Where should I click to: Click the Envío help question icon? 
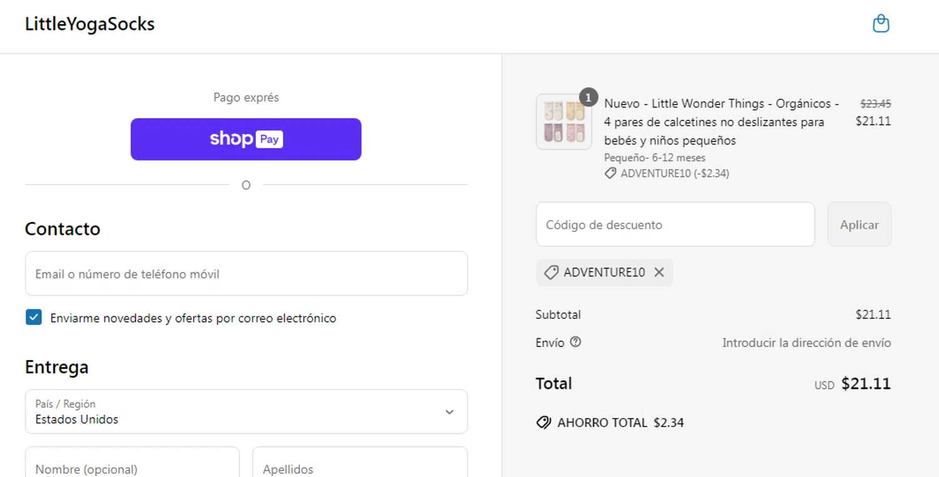576,342
